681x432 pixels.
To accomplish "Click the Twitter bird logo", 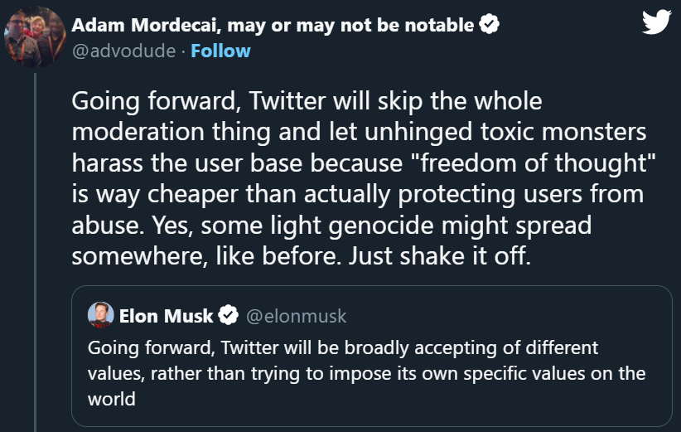I will [655, 22].
